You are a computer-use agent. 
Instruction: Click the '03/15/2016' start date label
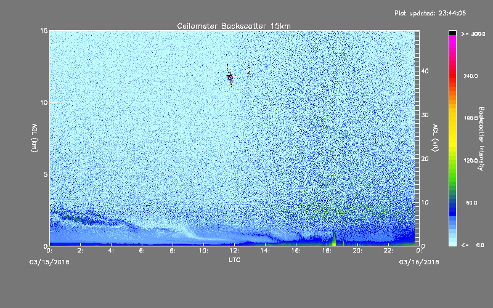pyautogui.click(x=49, y=262)
